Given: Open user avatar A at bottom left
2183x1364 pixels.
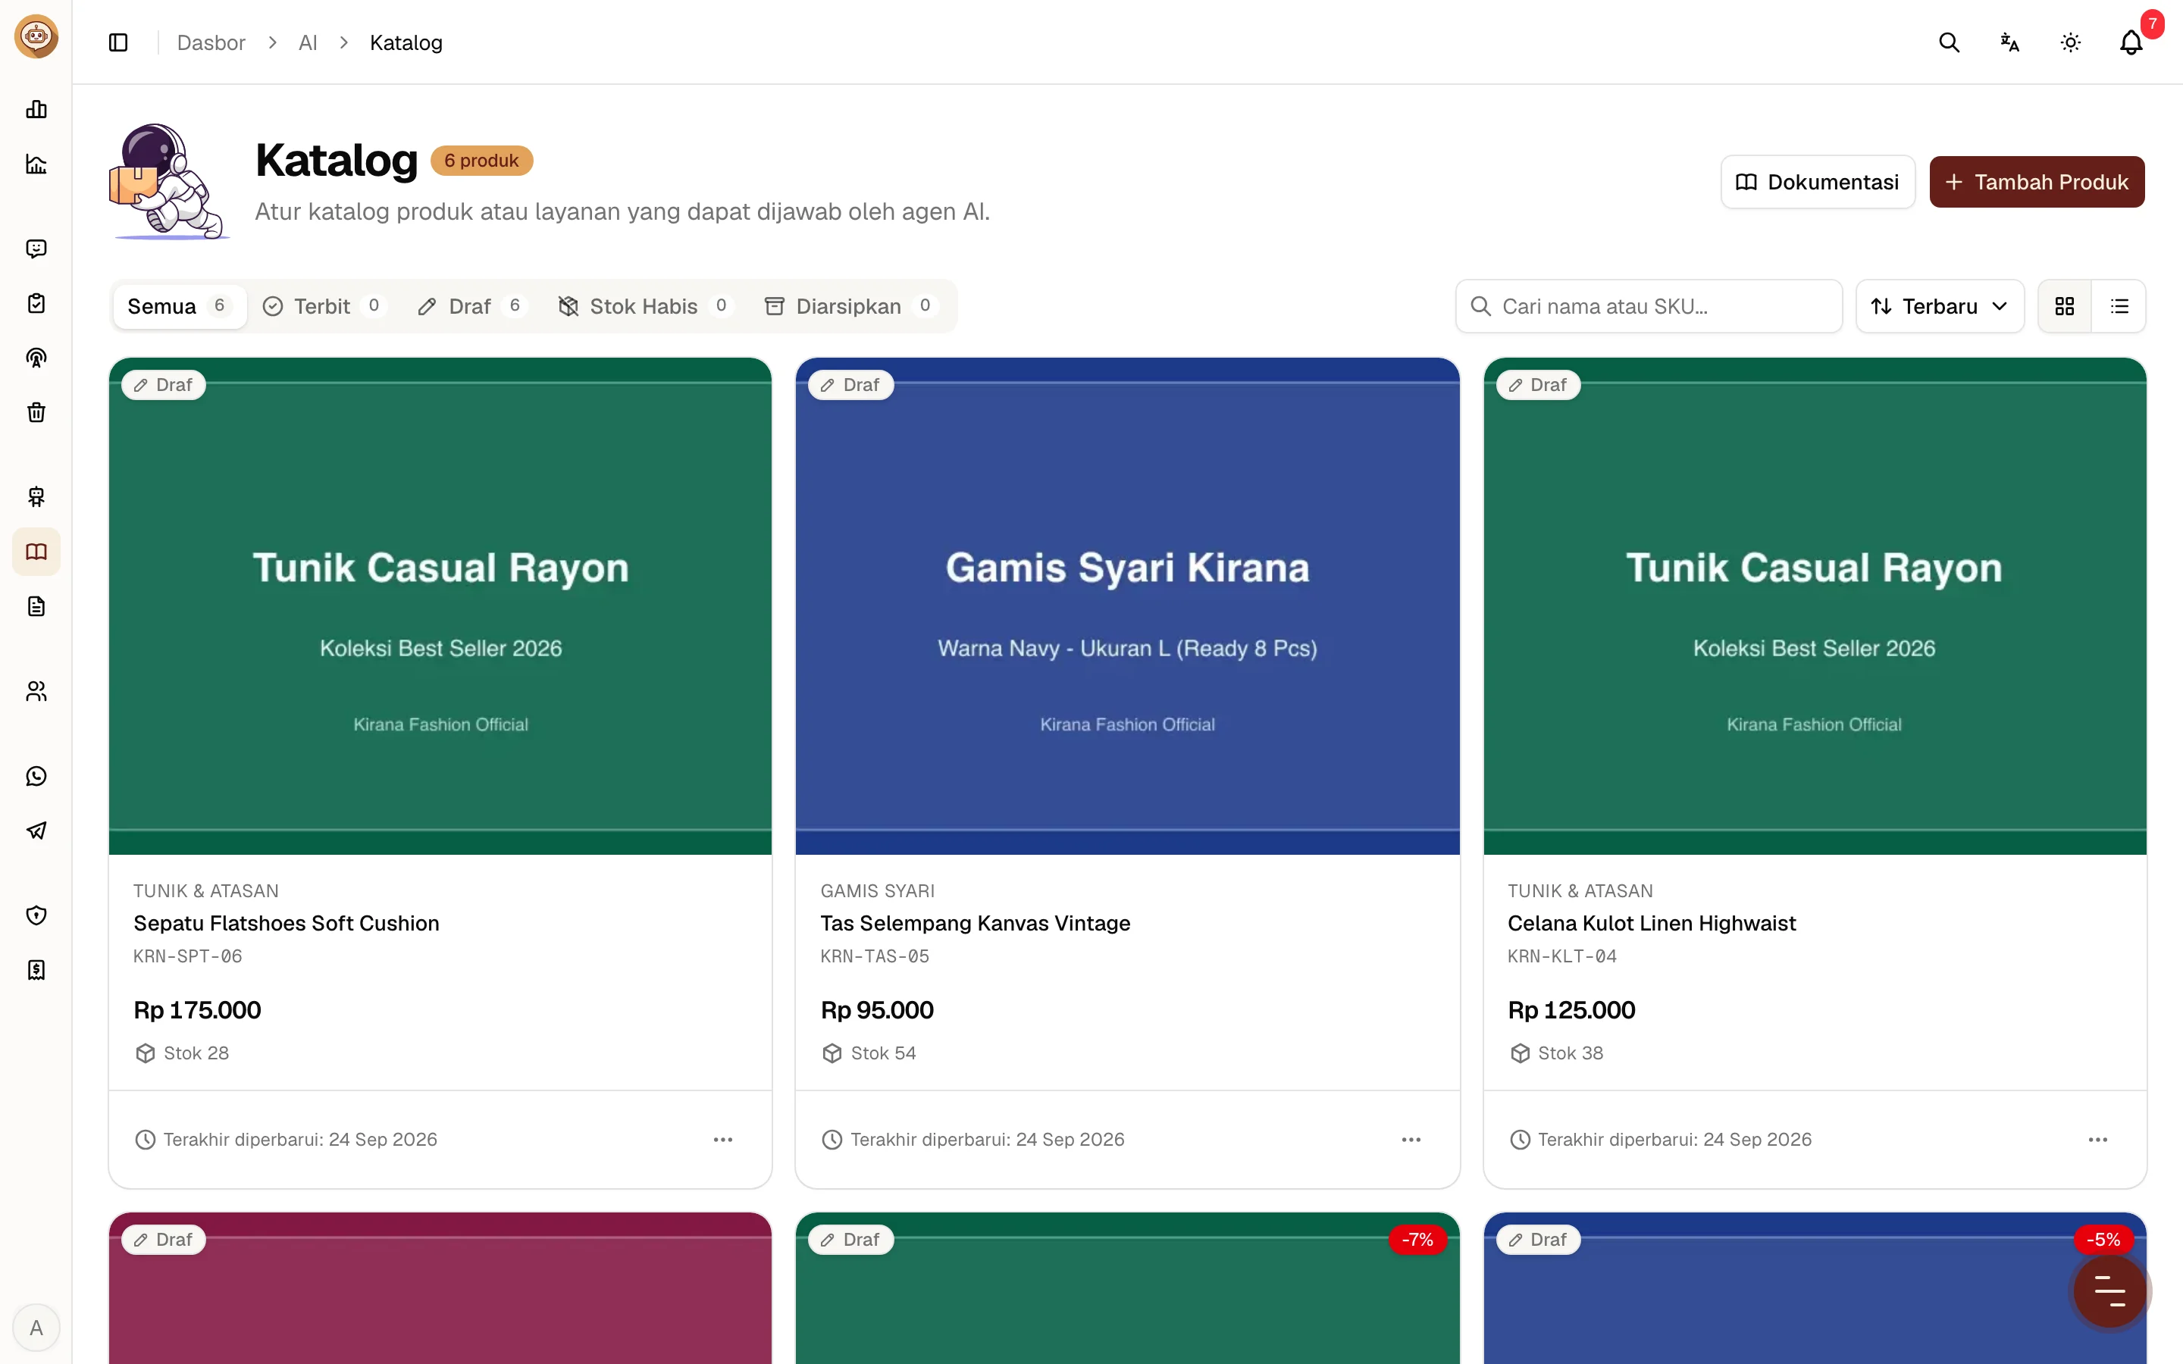Looking at the screenshot, I should tap(36, 1328).
